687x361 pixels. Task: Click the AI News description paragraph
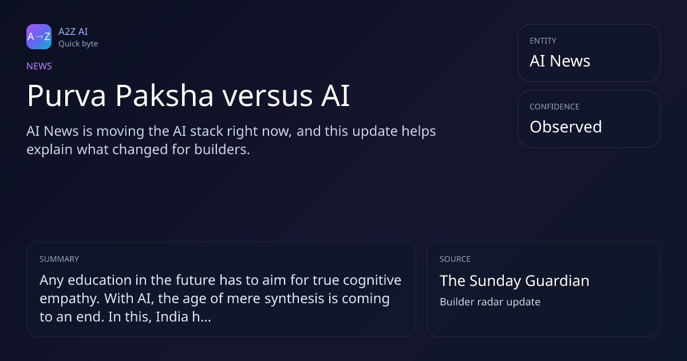click(231, 140)
